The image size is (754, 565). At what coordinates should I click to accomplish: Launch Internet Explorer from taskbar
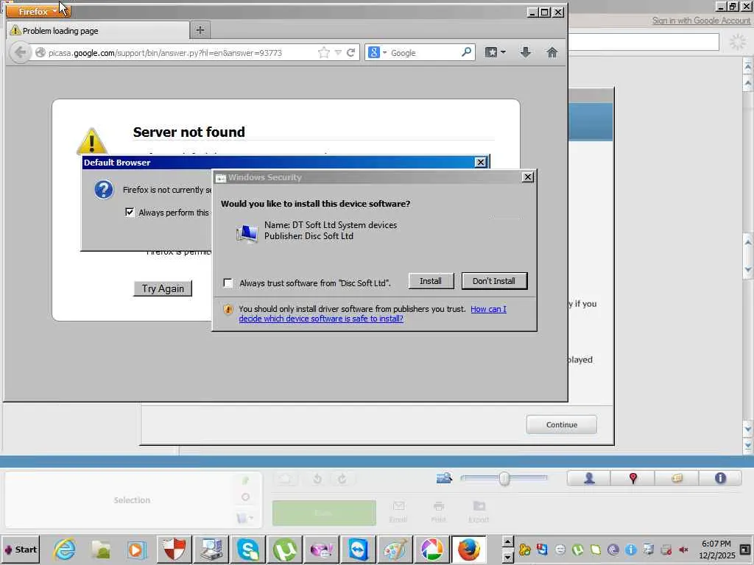(64, 549)
